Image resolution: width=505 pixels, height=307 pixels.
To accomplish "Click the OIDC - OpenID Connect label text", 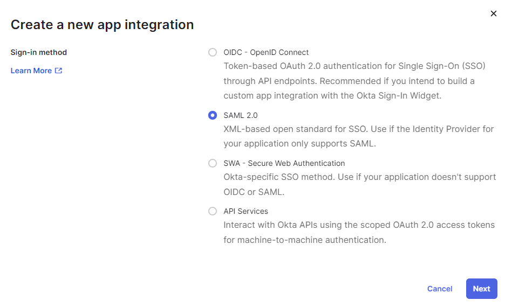I will (x=266, y=52).
